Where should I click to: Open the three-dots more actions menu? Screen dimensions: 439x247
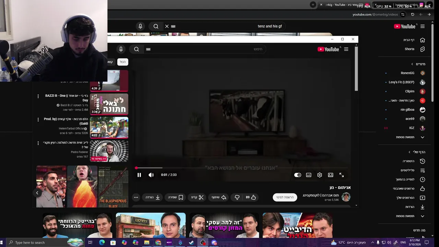136,197
